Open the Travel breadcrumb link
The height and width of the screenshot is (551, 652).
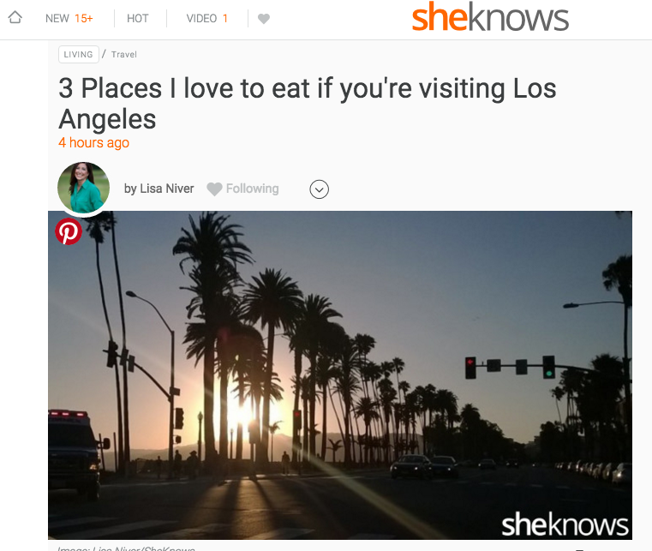(x=124, y=55)
